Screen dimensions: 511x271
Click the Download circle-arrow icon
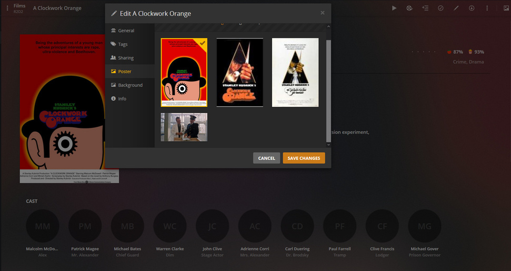pyautogui.click(x=472, y=8)
